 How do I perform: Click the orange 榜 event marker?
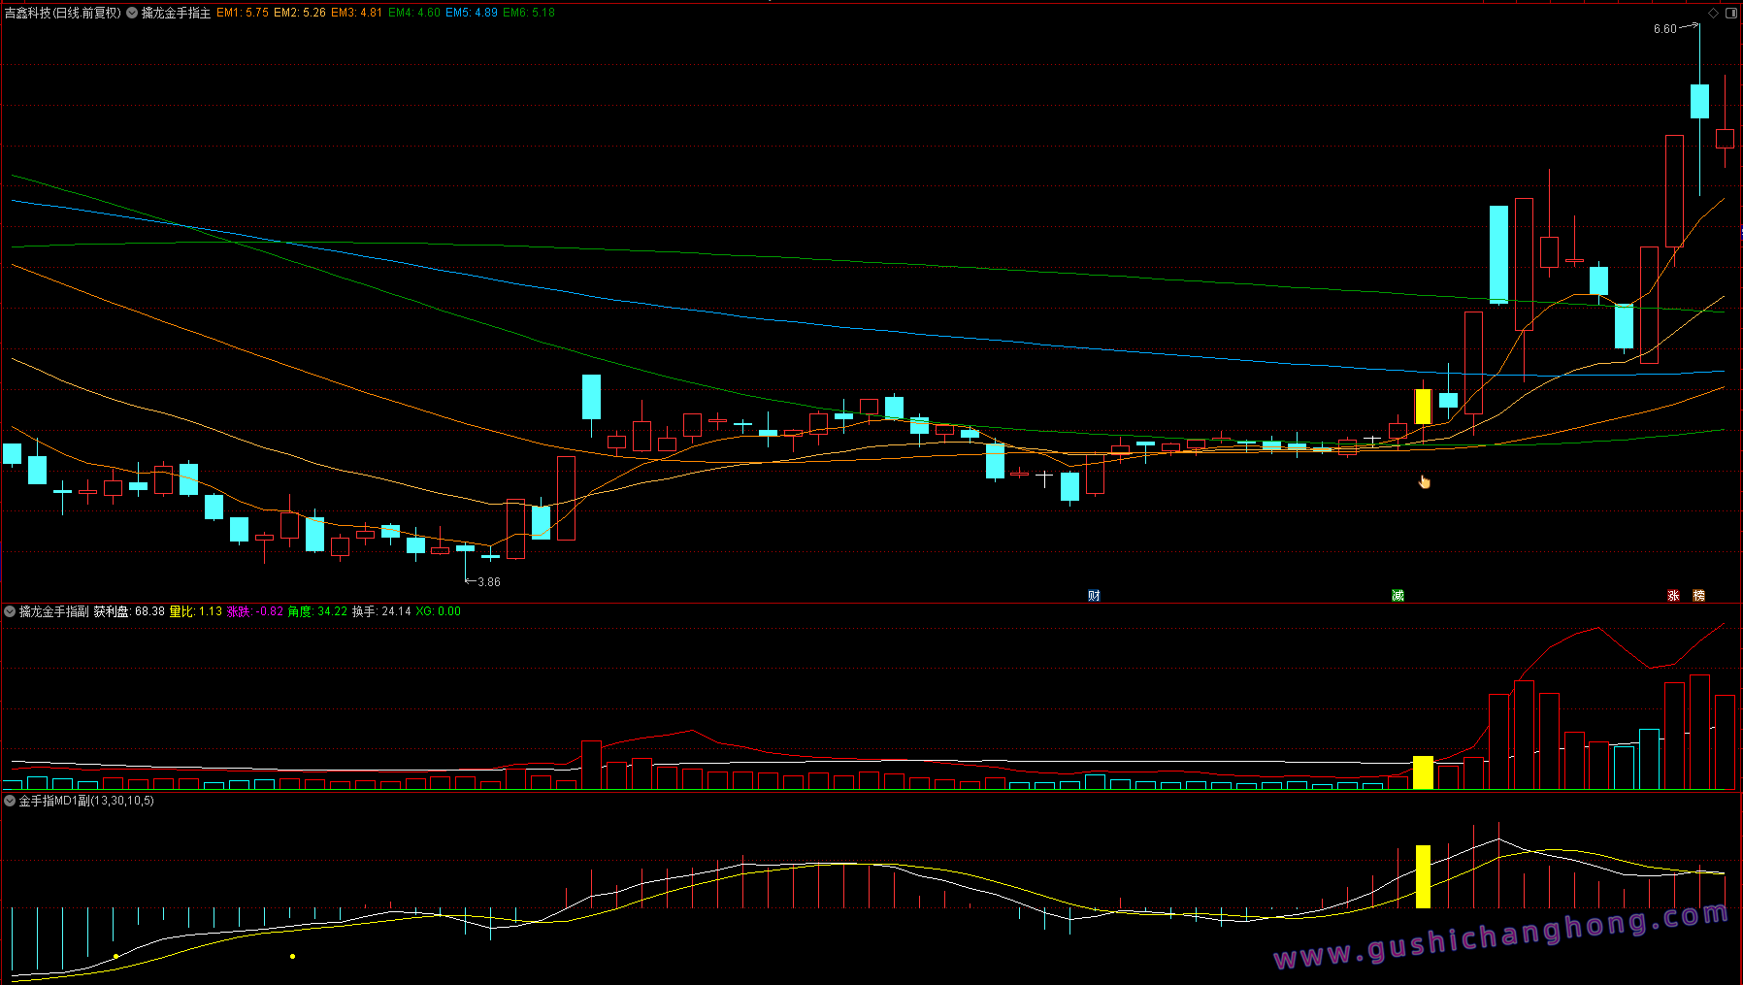point(1698,595)
